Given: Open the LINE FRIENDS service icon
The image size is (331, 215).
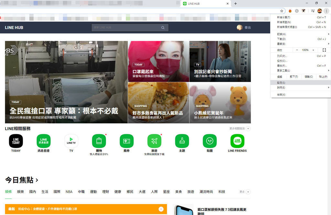Looking at the screenshot, I should click(x=237, y=141).
